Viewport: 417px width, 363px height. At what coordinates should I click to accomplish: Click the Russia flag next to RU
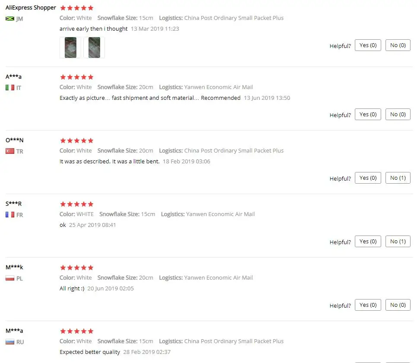tap(10, 342)
